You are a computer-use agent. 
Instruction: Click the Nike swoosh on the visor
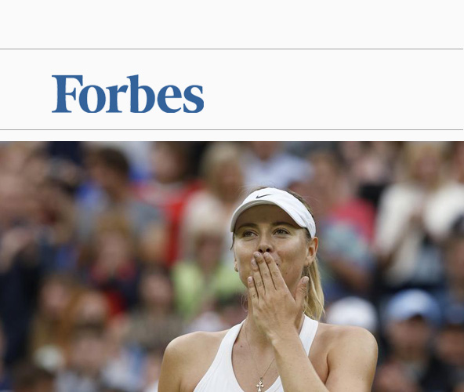click(263, 196)
